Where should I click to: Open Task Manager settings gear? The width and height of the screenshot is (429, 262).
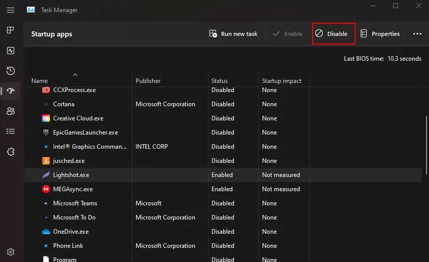click(11, 252)
